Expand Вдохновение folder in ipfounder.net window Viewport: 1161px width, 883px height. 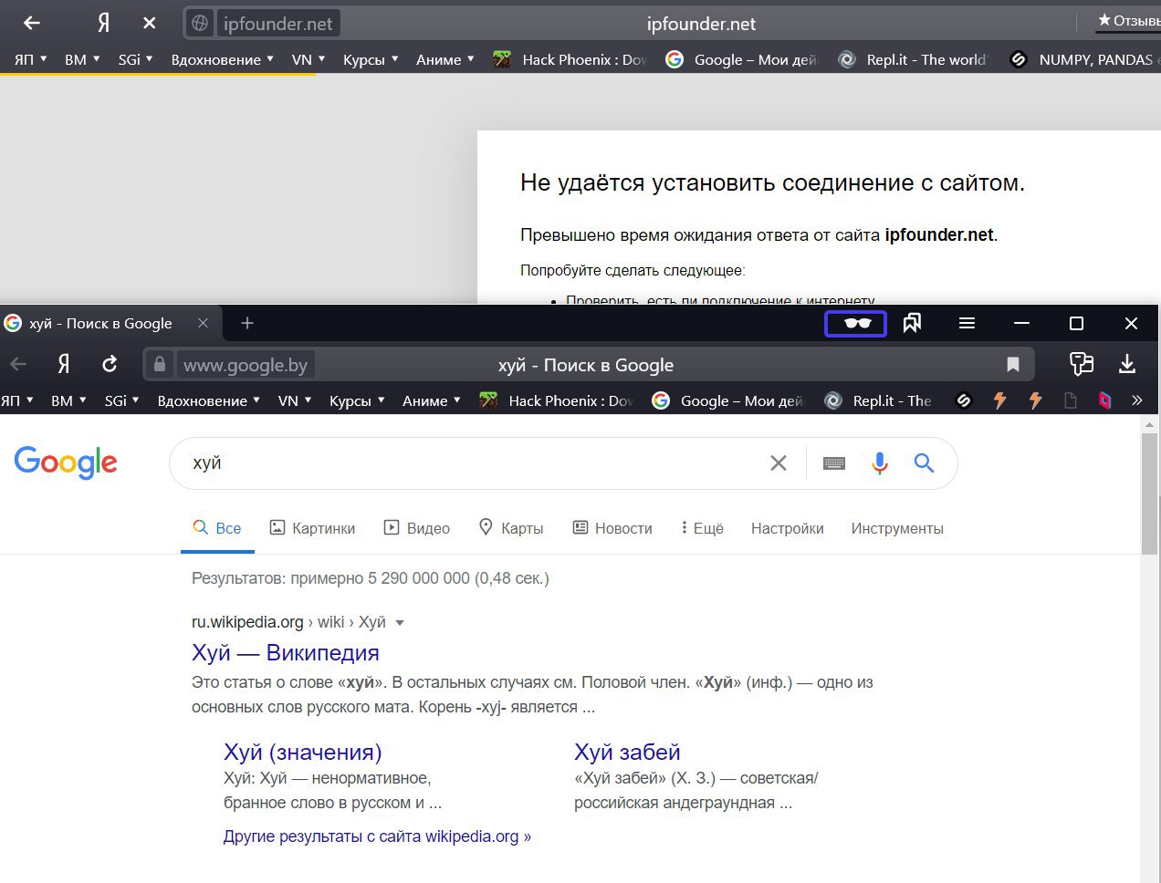[223, 59]
